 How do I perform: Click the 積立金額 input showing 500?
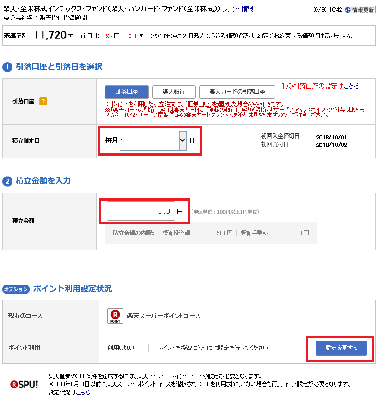[141, 211]
